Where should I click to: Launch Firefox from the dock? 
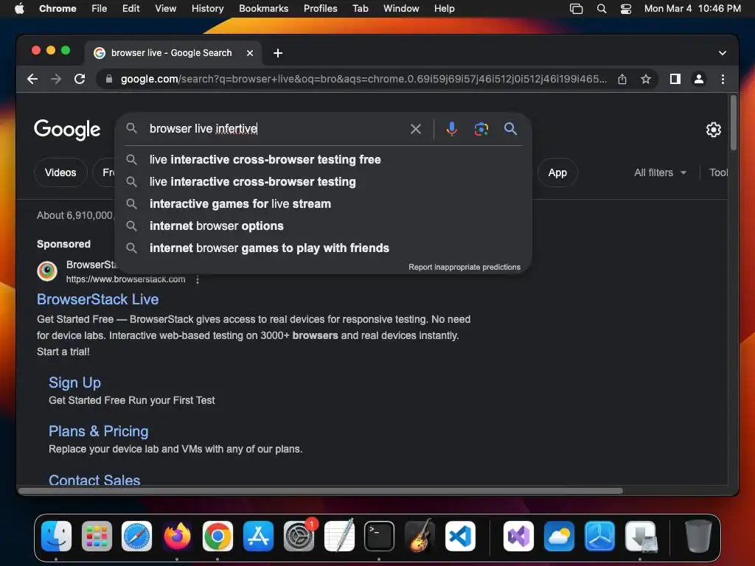pos(177,536)
